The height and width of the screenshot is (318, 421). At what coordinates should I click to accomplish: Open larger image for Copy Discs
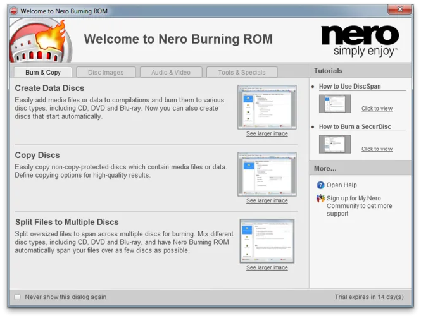click(267, 200)
